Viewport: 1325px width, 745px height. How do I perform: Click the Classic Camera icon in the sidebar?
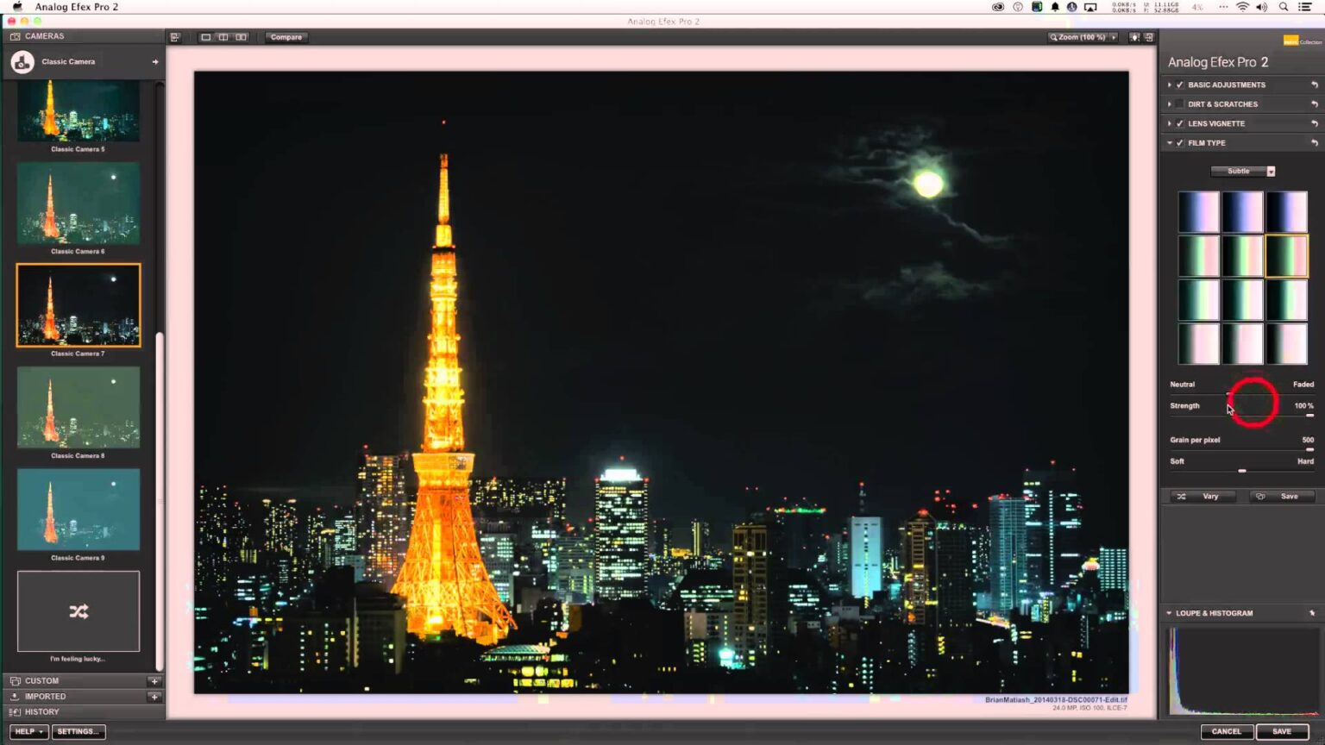[21, 61]
